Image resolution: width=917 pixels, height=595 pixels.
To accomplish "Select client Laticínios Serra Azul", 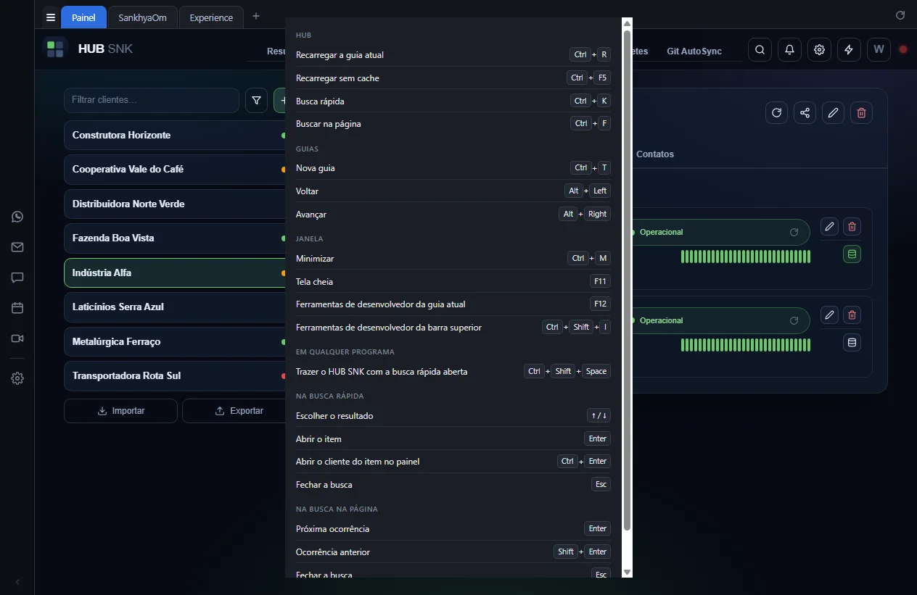I will point(175,307).
